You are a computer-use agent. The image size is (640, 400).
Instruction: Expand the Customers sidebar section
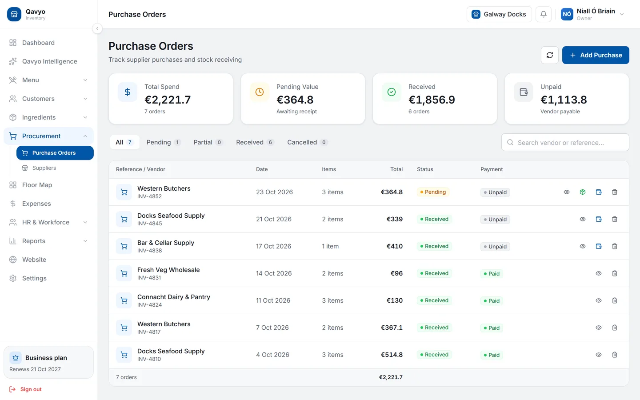click(x=48, y=99)
